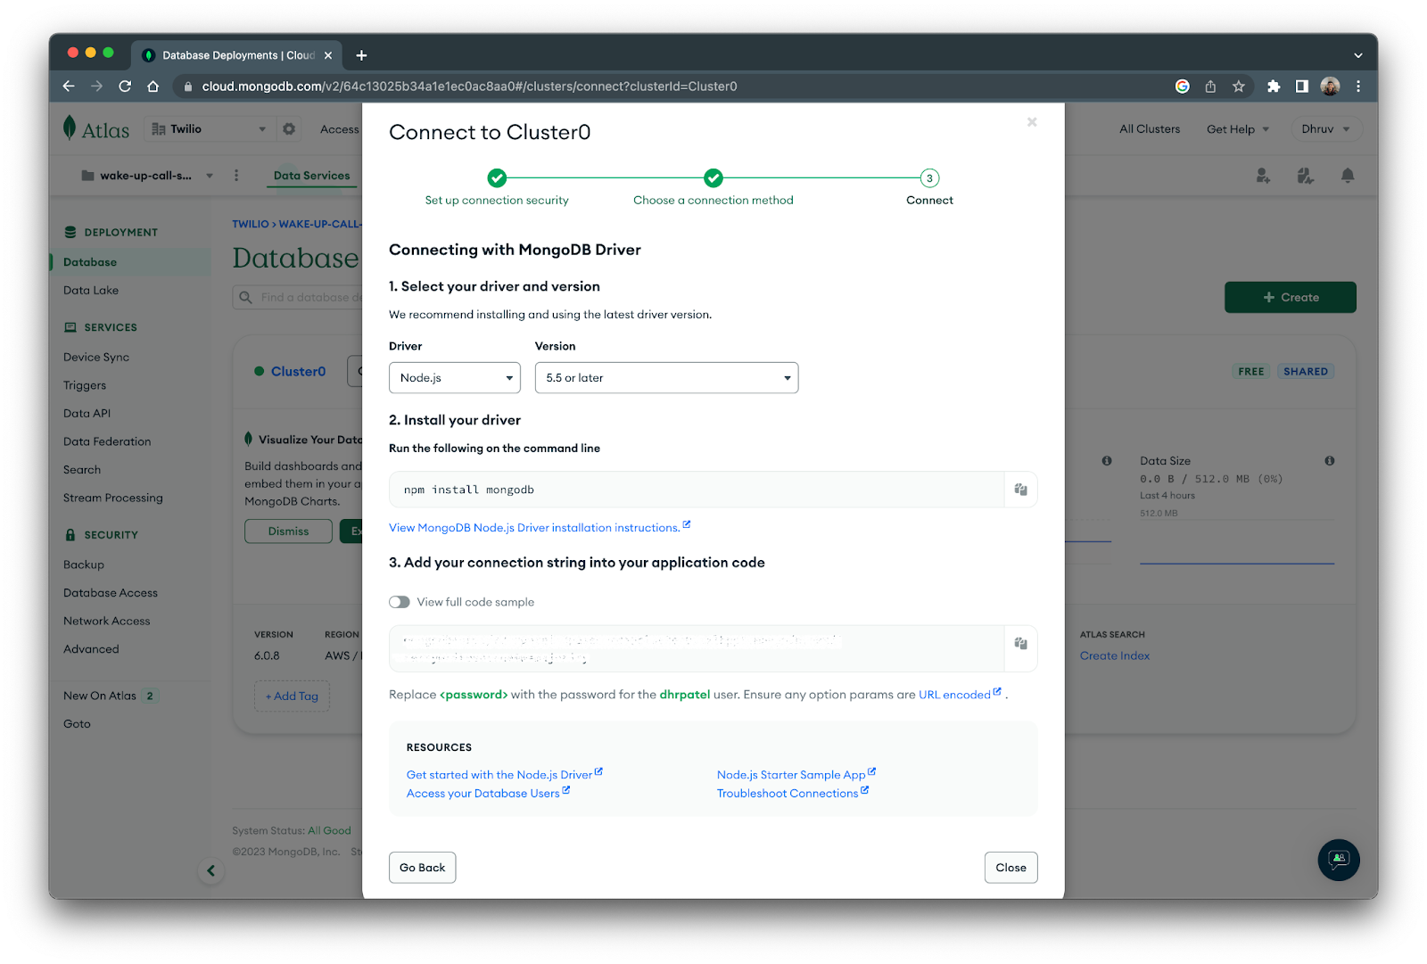The height and width of the screenshot is (964, 1427).
Task: Open the Version dropdown showing 5.5 or later
Action: pyautogui.click(x=666, y=378)
